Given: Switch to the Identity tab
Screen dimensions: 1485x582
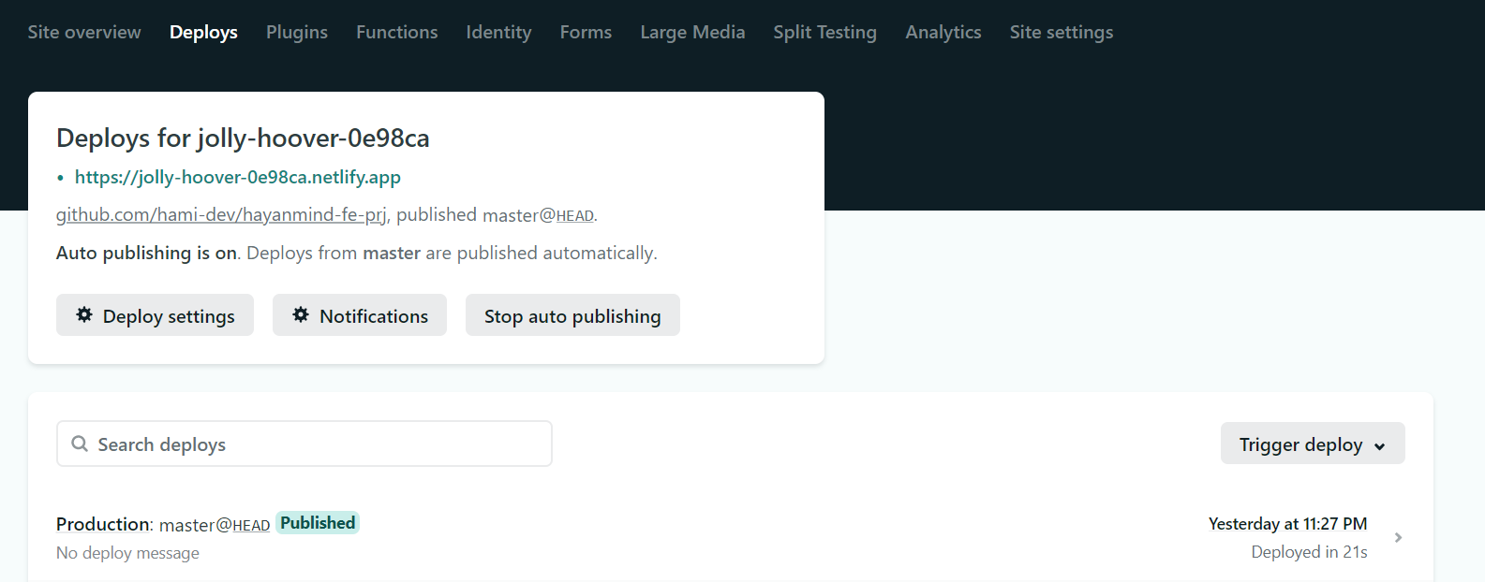Looking at the screenshot, I should (498, 32).
